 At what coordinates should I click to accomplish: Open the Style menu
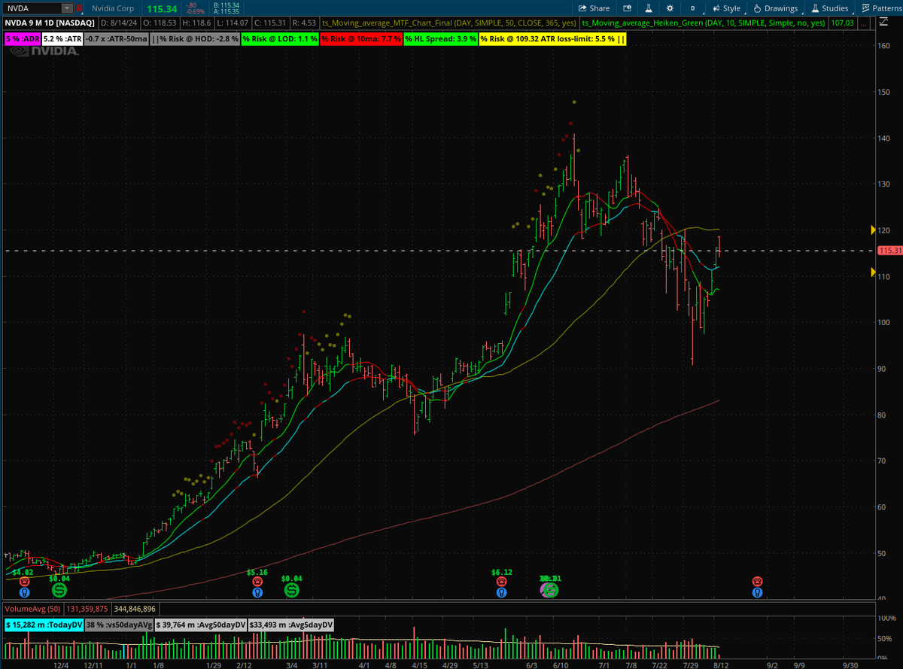coord(725,8)
